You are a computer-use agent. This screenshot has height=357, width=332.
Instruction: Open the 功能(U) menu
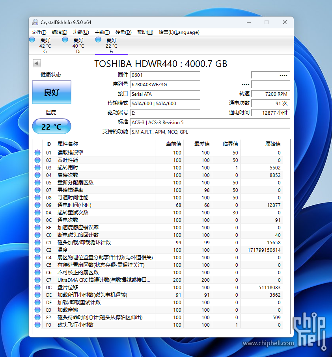[x=81, y=32]
